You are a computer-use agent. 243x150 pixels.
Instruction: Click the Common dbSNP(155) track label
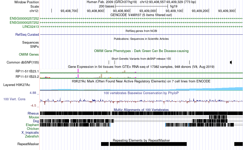[23, 62]
